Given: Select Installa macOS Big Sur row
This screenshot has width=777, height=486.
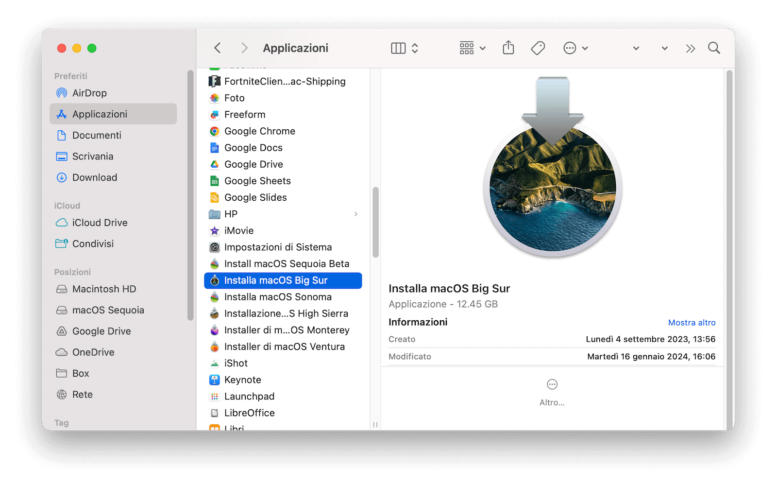Looking at the screenshot, I should point(283,280).
